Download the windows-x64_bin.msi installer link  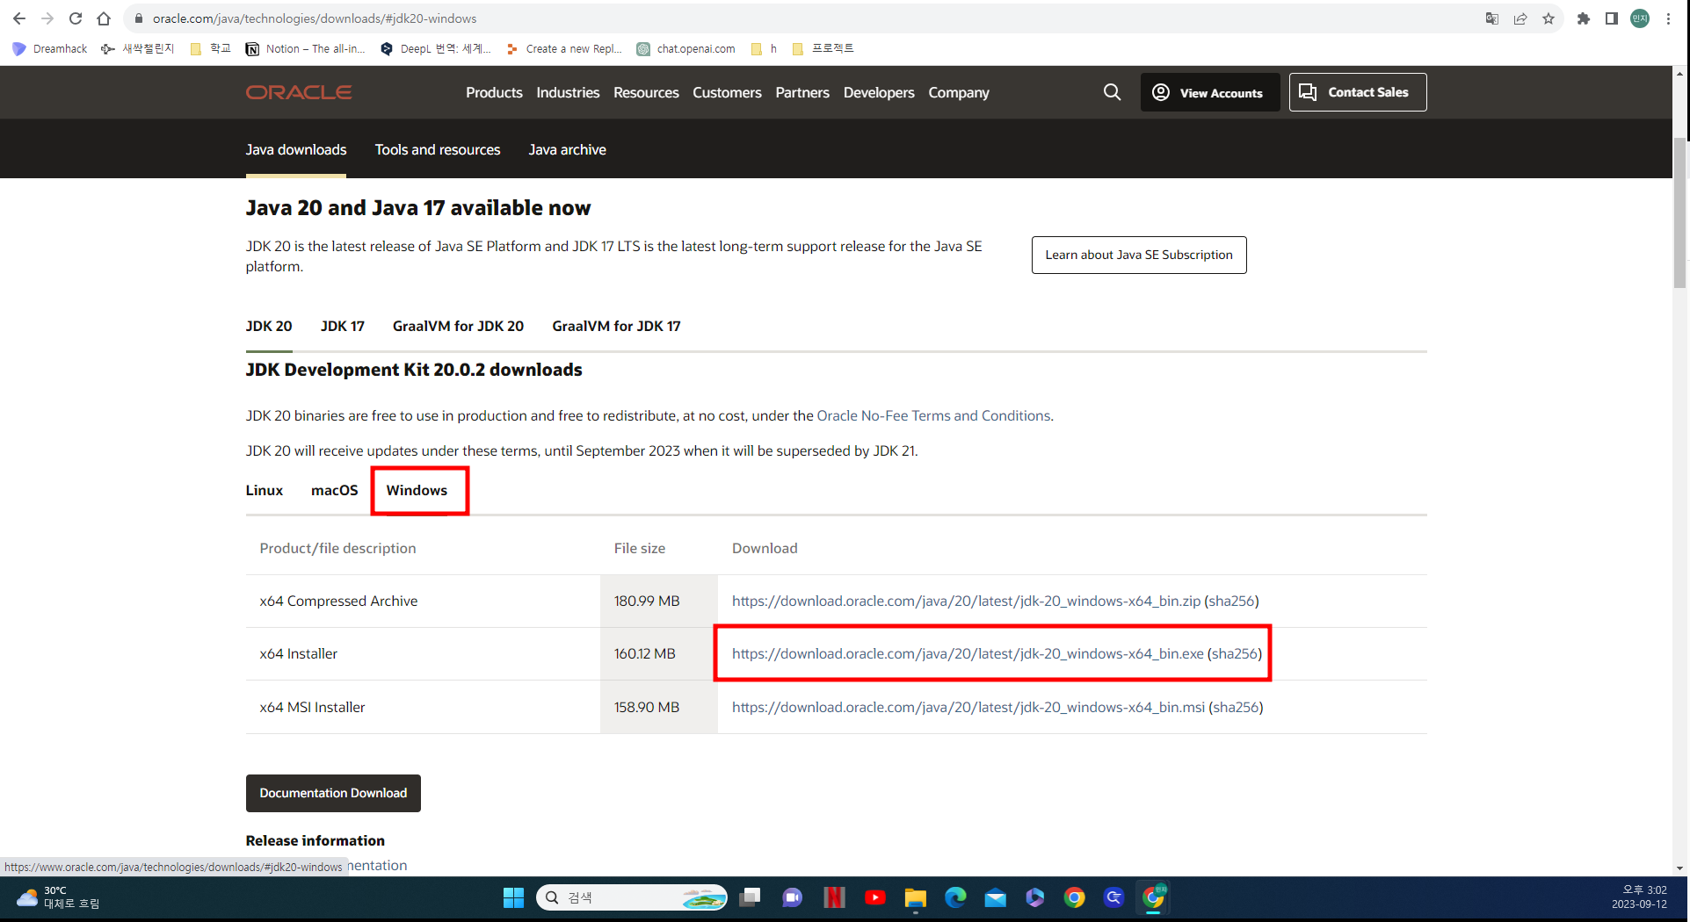pos(968,707)
